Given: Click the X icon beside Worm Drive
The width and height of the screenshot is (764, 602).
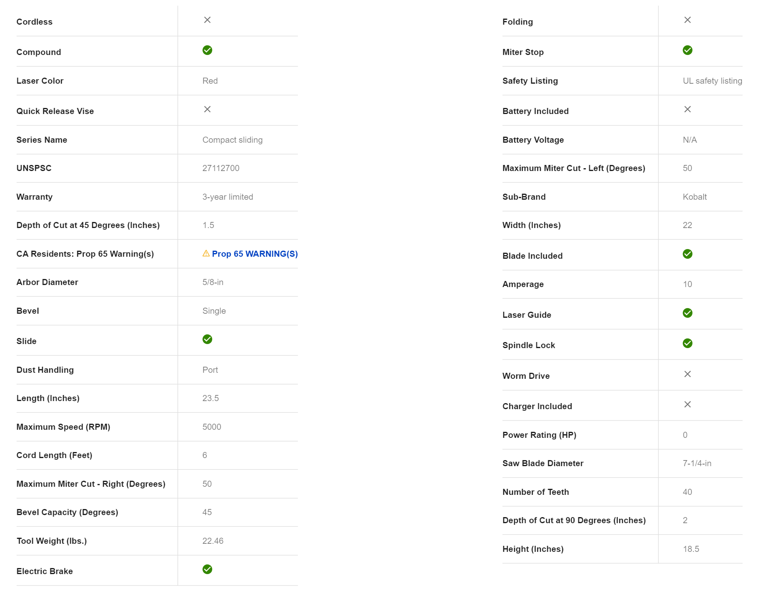Looking at the screenshot, I should tap(688, 374).
